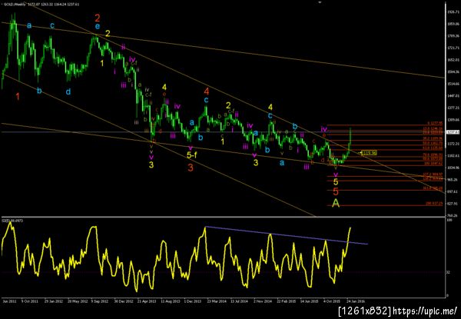The image size is (461, 319).
Task: Click the "4 Oct 2015" date label
Action: (x=332, y=301)
